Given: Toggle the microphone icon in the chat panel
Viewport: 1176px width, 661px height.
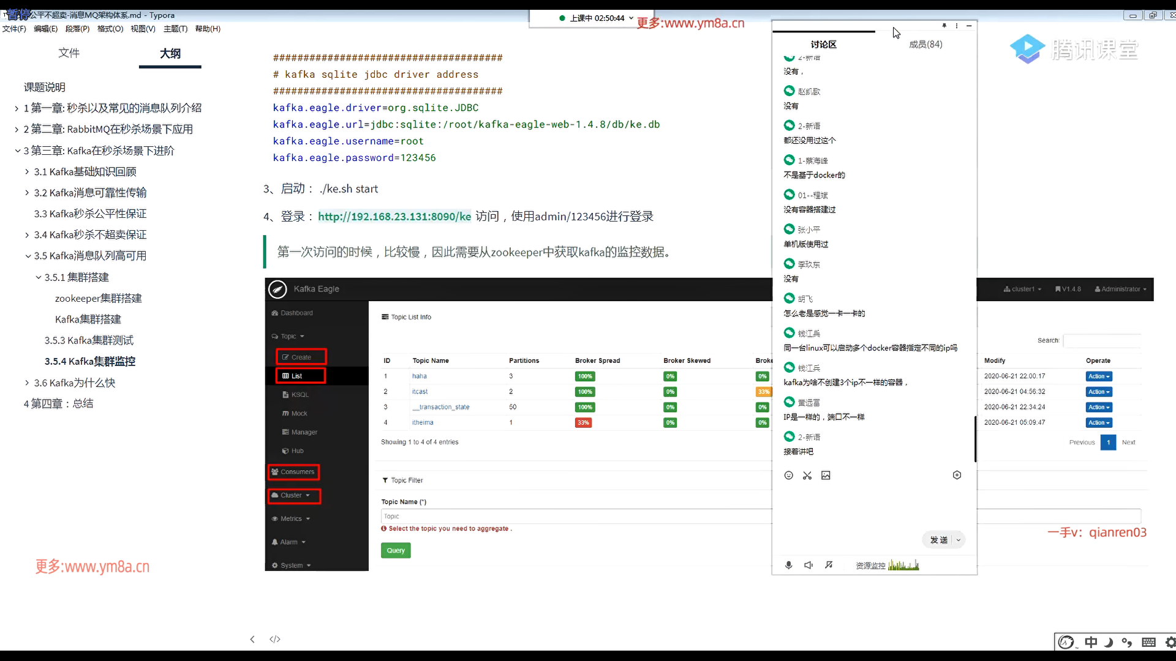Looking at the screenshot, I should click(x=789, y=565).
